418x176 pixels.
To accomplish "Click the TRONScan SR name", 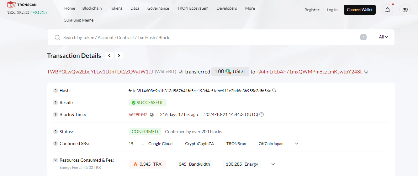I will click(236, 144).
